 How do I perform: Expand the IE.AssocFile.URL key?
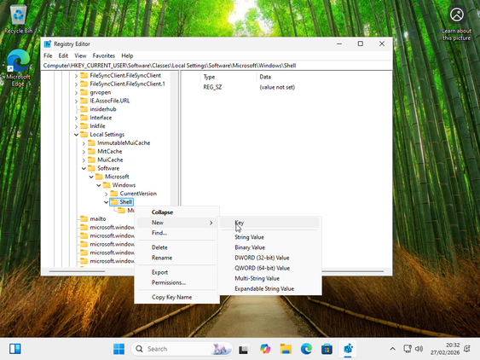coord(76,101)
